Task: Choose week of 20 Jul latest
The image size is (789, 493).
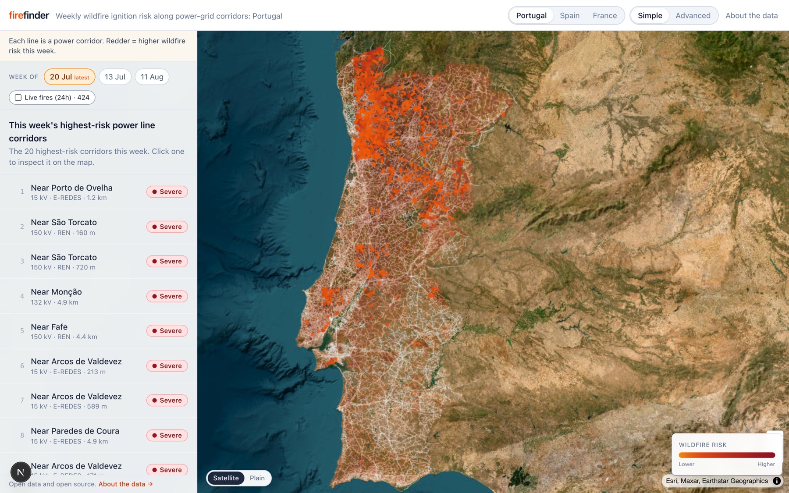Action: click(70, 77)
